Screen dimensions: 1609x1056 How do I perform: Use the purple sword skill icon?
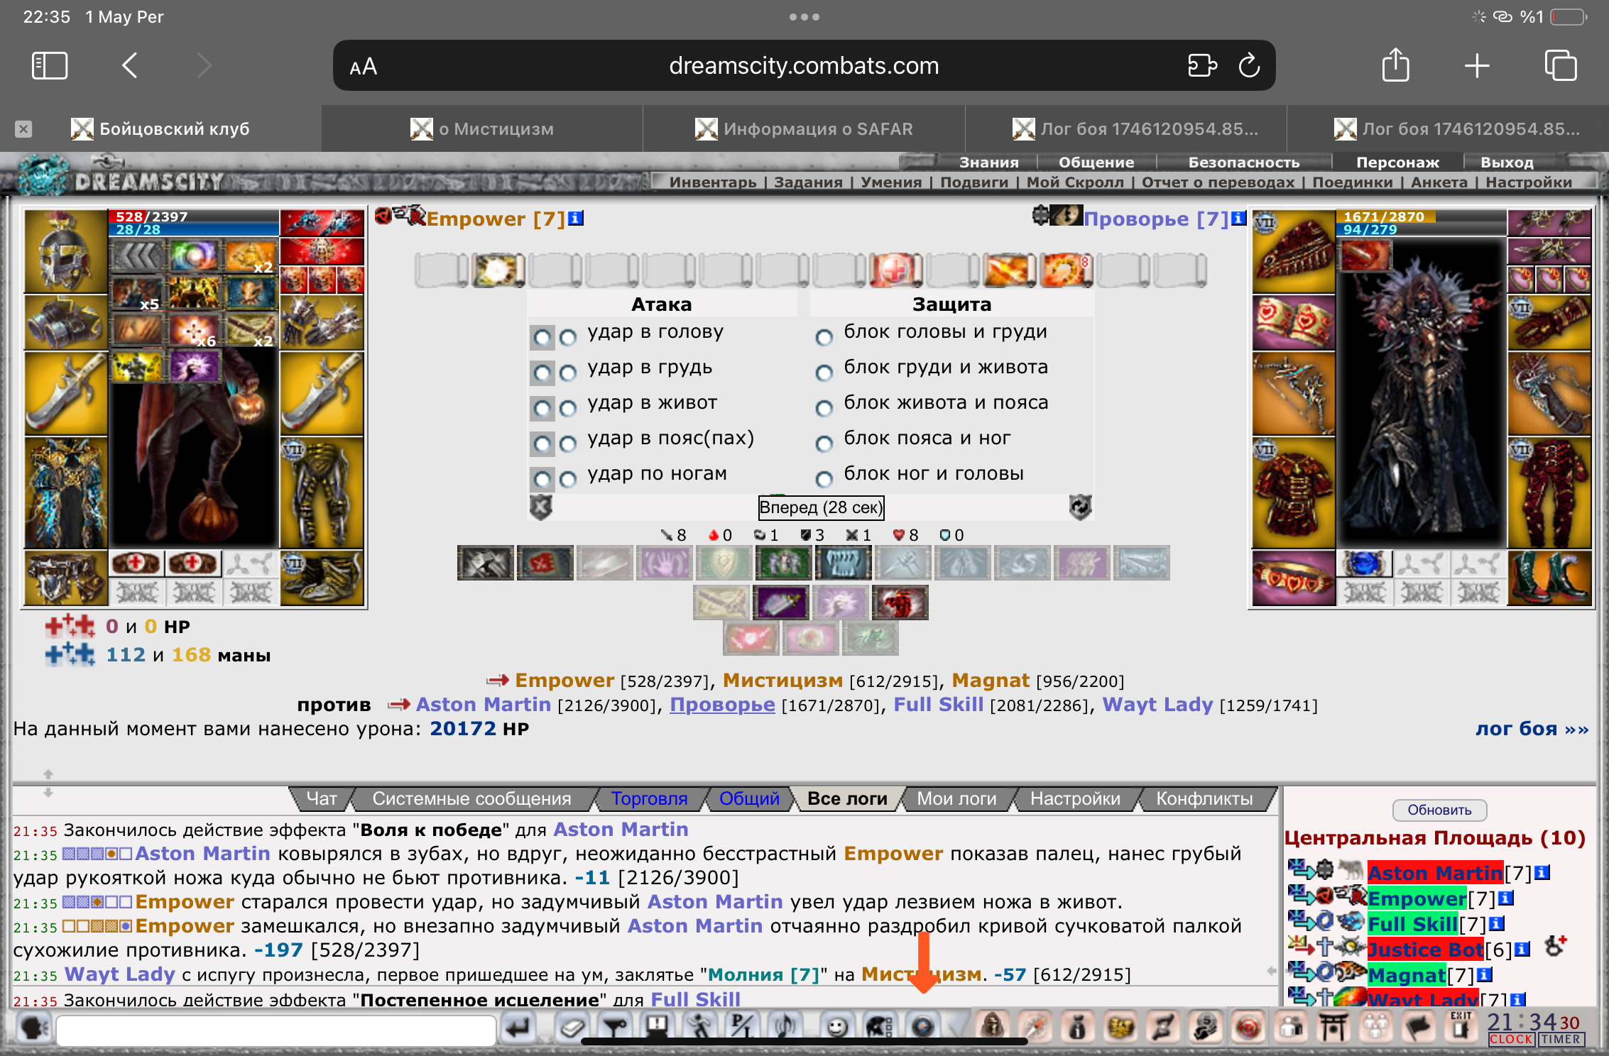click(781, 603)
